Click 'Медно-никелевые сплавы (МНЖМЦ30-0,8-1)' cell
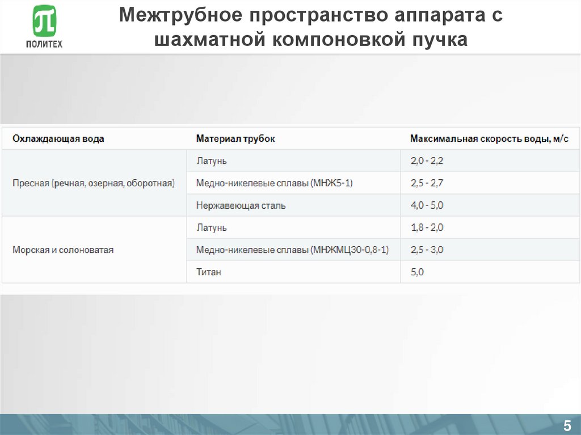Screen dimensions: 581x435 point(292,250)
